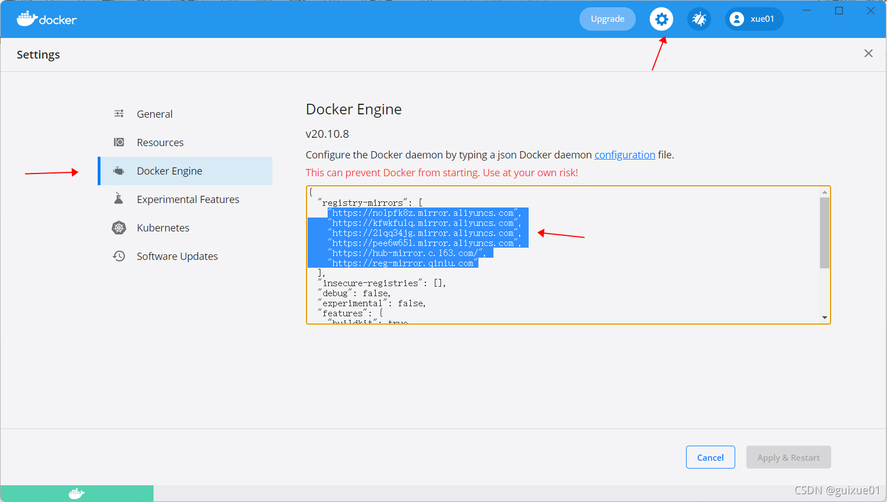Click the Experimental Features flask icon

tap(119, 199)
